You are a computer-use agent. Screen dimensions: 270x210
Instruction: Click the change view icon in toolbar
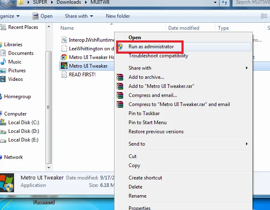point(264,16)
